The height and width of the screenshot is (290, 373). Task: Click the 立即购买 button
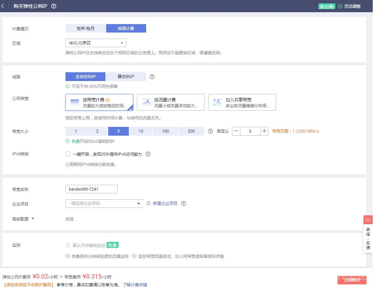click(352, 280)
